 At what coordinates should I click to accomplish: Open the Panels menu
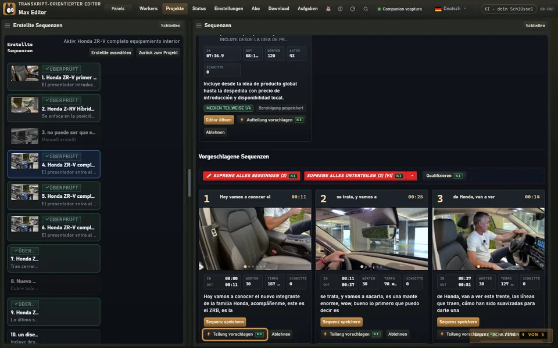click(x=118, y=9)
